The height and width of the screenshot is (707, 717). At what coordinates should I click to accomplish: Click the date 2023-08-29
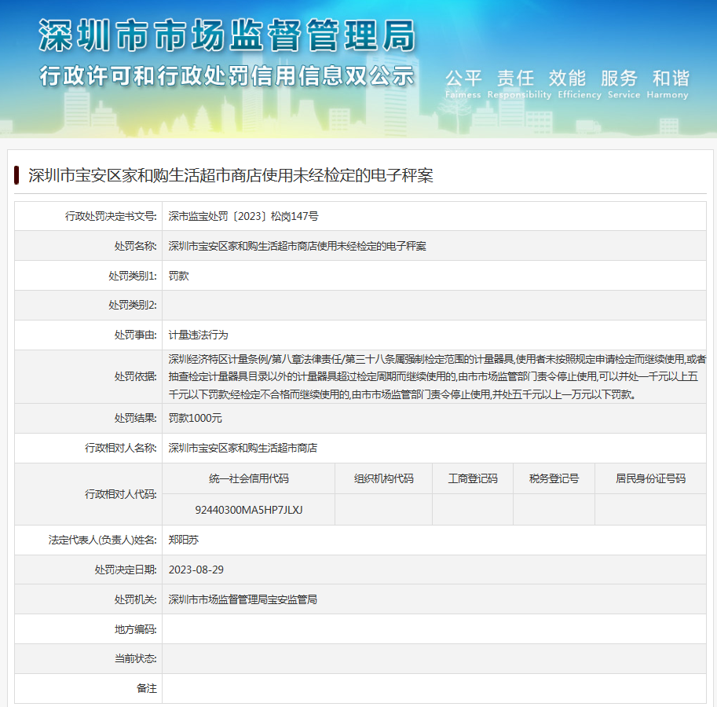pos(196,570)
